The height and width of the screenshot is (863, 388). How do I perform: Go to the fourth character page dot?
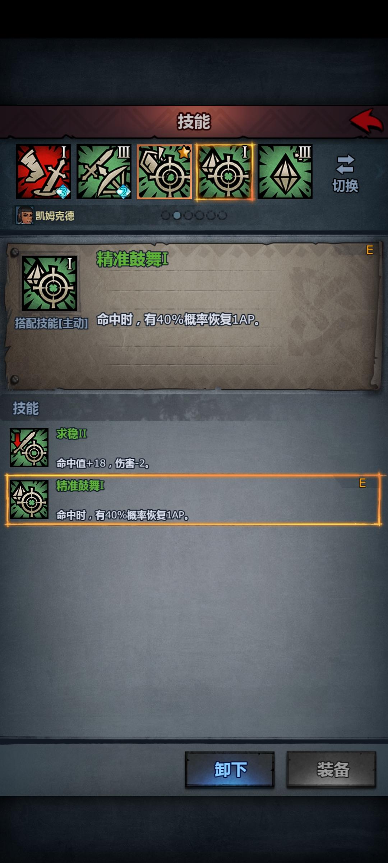pyautogui.click(x=200, y=215)
